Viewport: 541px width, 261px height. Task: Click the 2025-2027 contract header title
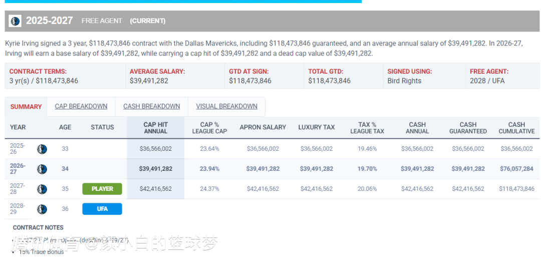pyautogui.click(x=49, y=21)
